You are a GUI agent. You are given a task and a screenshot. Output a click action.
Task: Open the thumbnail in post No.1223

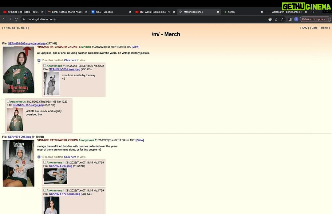point(15,119)
